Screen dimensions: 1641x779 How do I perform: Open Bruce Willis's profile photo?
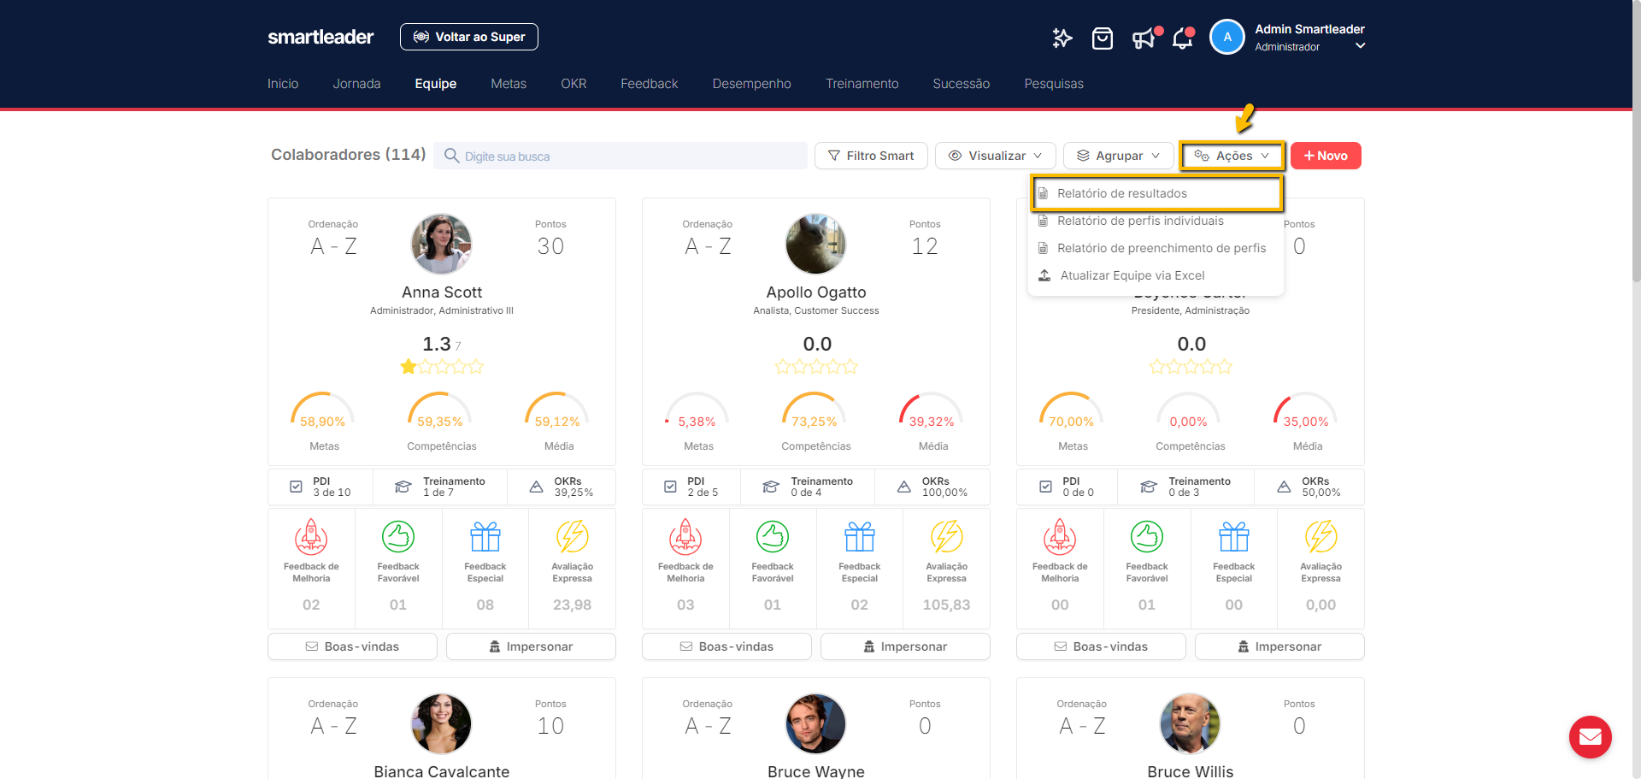click(1191, 723)
